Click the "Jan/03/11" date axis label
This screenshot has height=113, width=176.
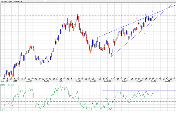point(107,81)
